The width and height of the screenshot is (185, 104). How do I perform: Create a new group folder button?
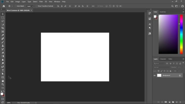click(173, 102)
